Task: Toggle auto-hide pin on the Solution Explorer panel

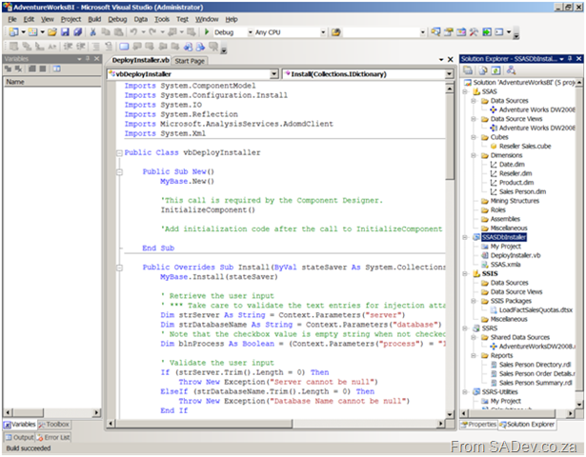Action: coord(571,59)
